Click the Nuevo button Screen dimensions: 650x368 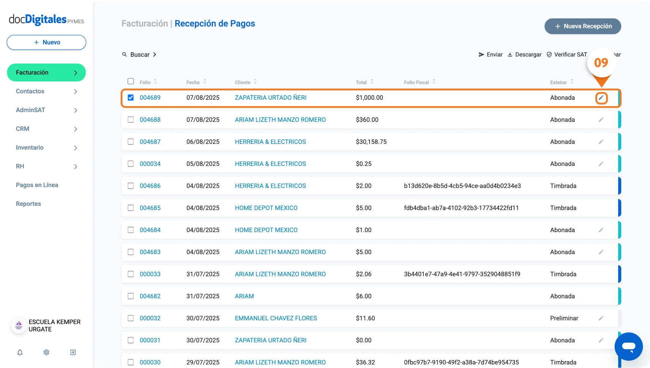pos(46,42)
